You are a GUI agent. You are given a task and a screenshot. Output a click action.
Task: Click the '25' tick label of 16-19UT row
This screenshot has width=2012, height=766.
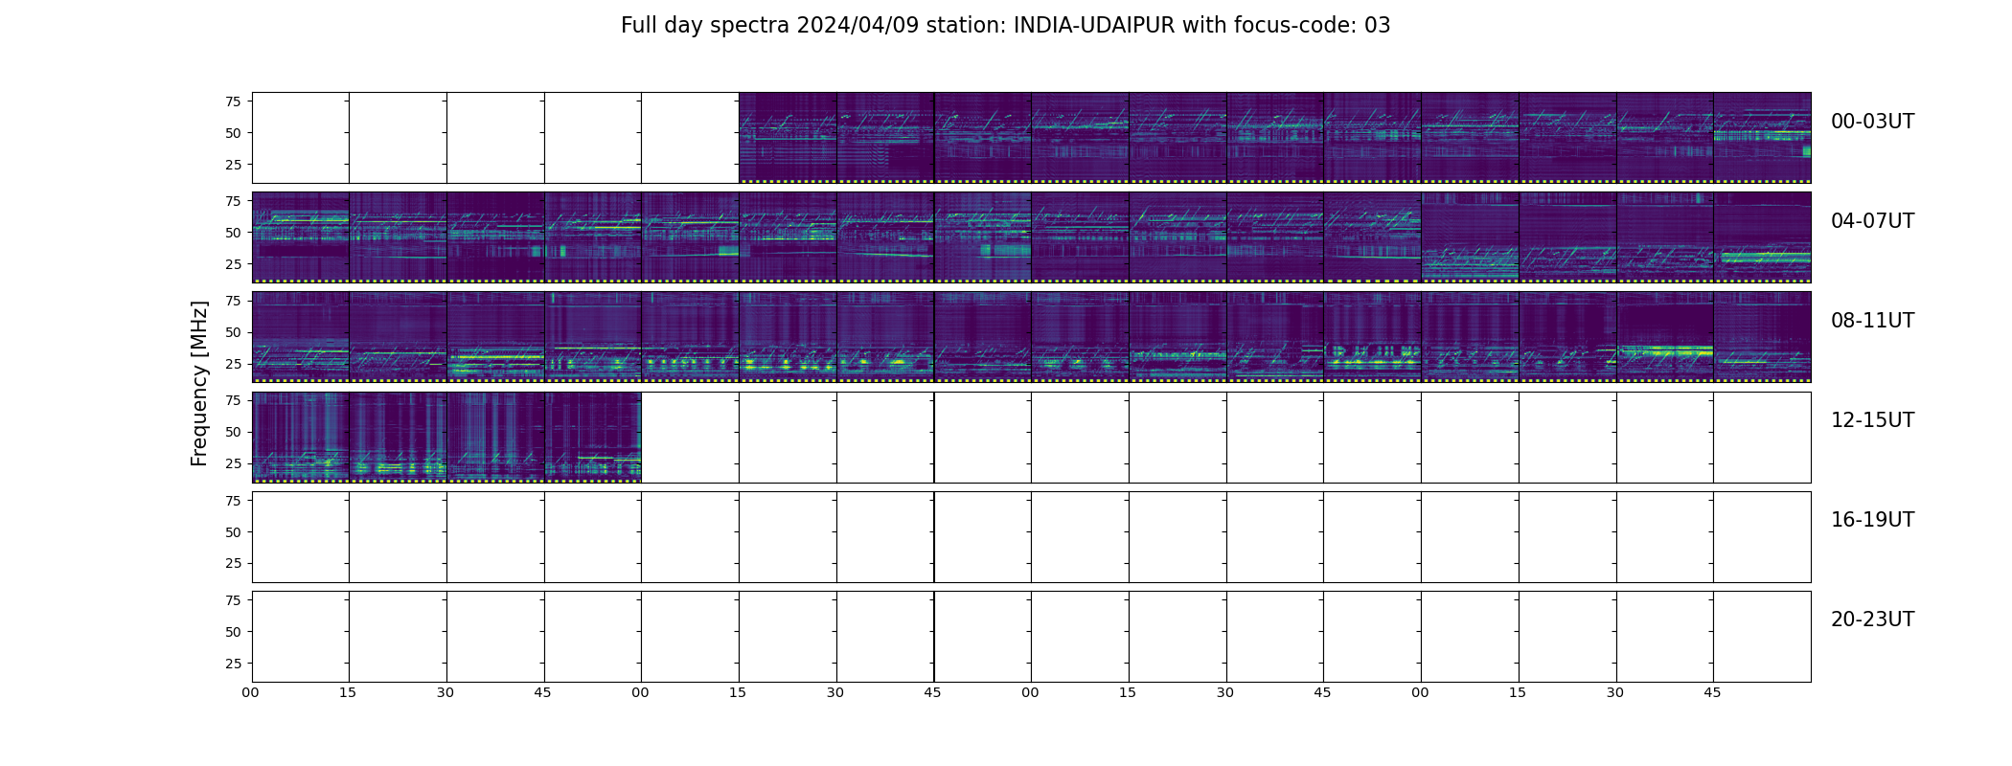point(233,563)
